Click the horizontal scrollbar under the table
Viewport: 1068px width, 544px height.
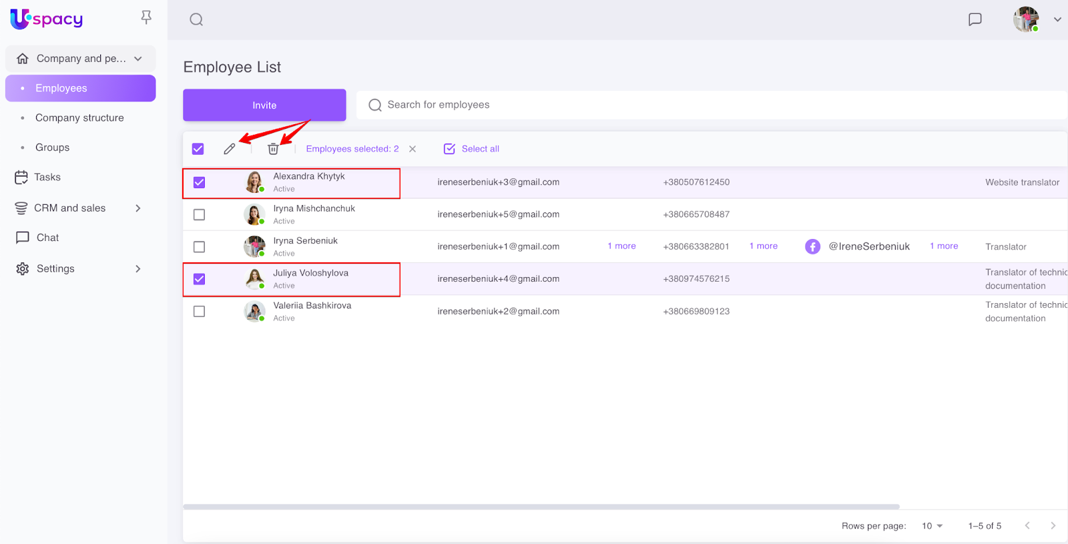541,507
